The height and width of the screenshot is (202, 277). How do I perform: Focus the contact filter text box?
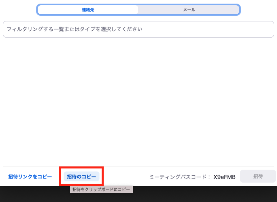(x=138, y=29)
